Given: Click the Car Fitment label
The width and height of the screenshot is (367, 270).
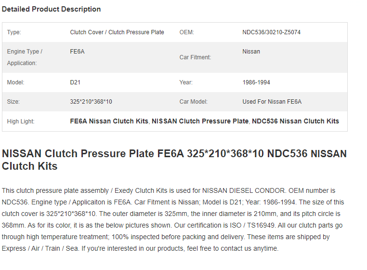Looking at the screenshot, I should point(195,57).
